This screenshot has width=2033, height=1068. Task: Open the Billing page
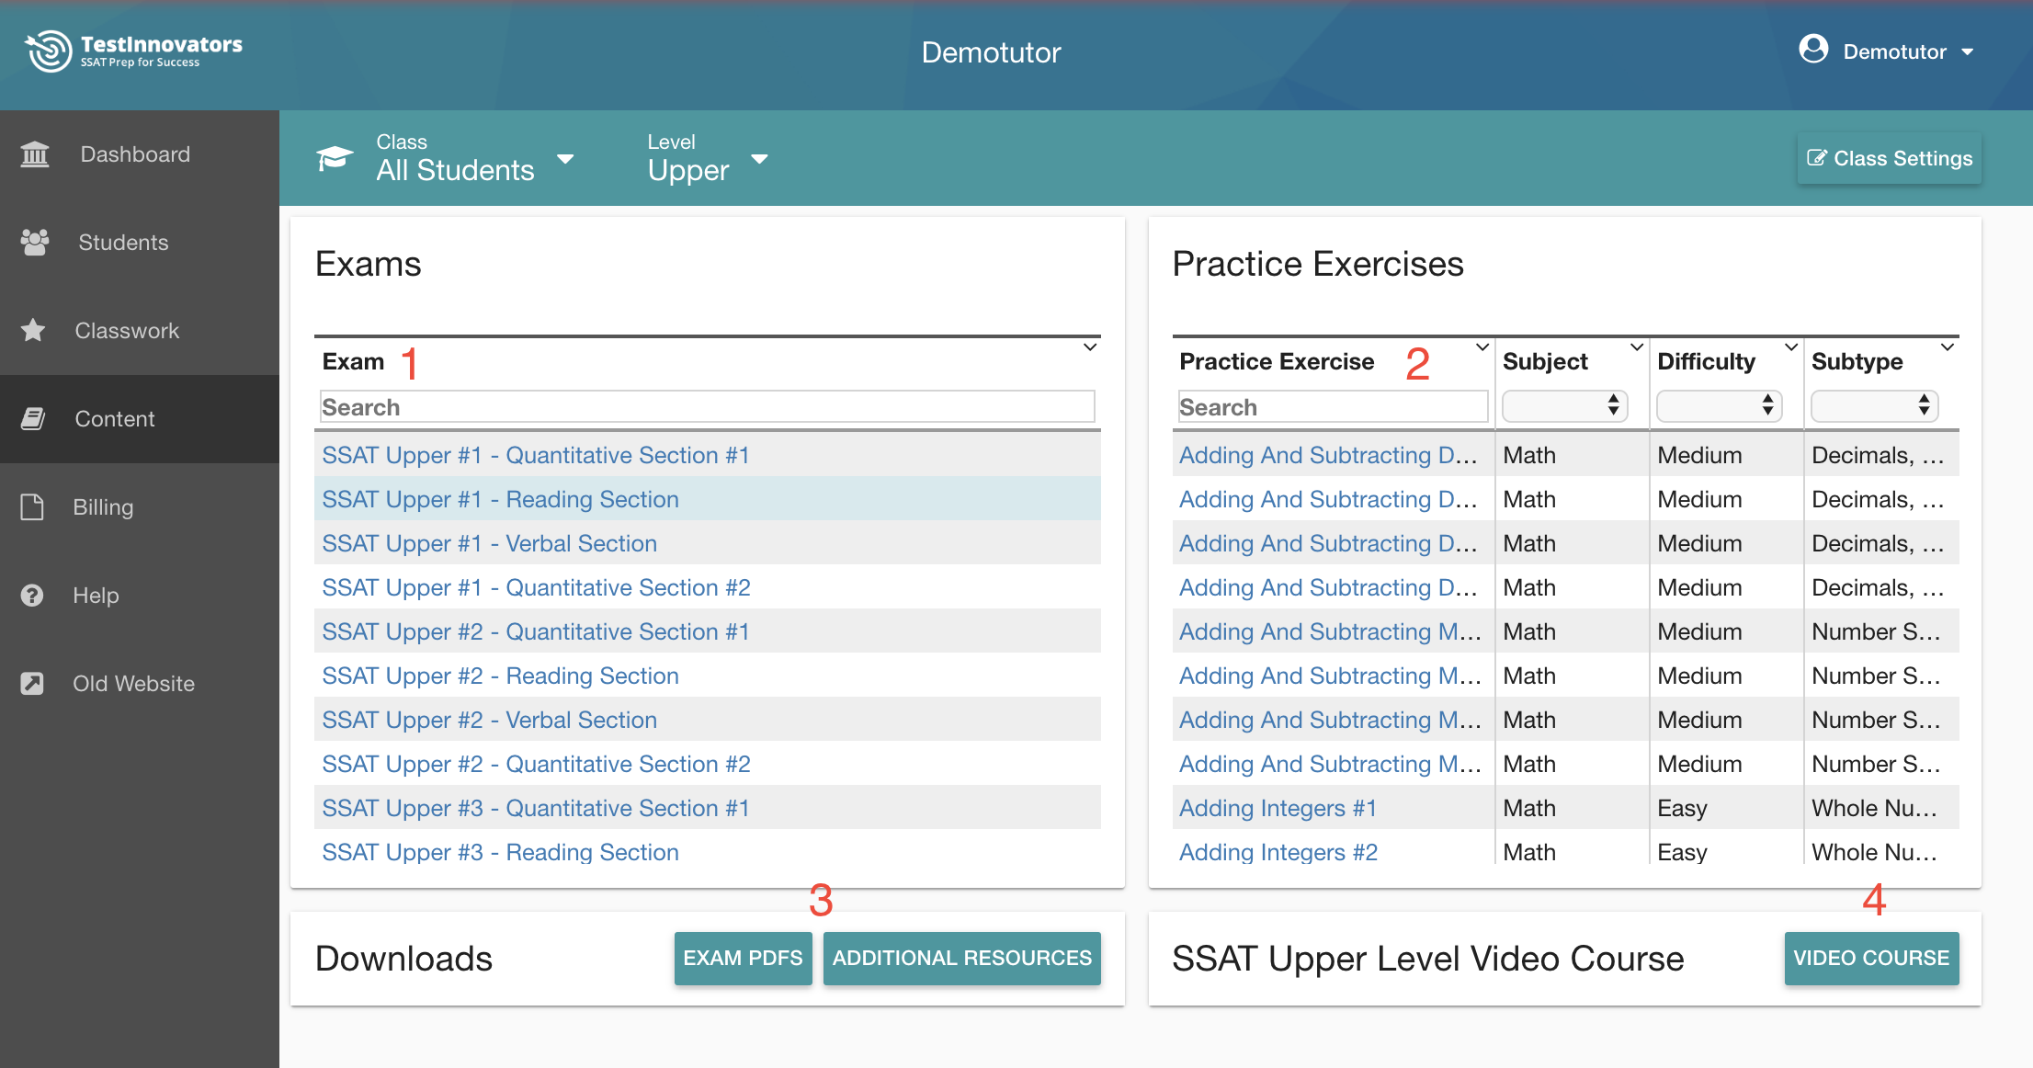tap(140, 507)
